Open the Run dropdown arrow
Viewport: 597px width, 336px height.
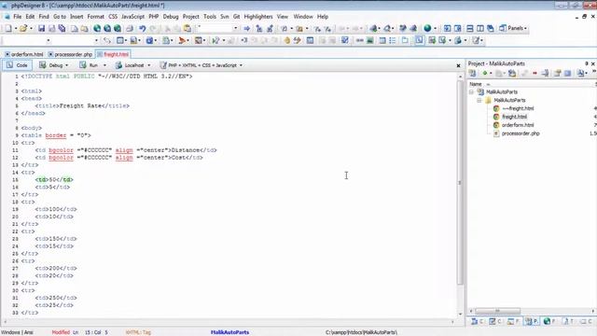pos(104,65)
